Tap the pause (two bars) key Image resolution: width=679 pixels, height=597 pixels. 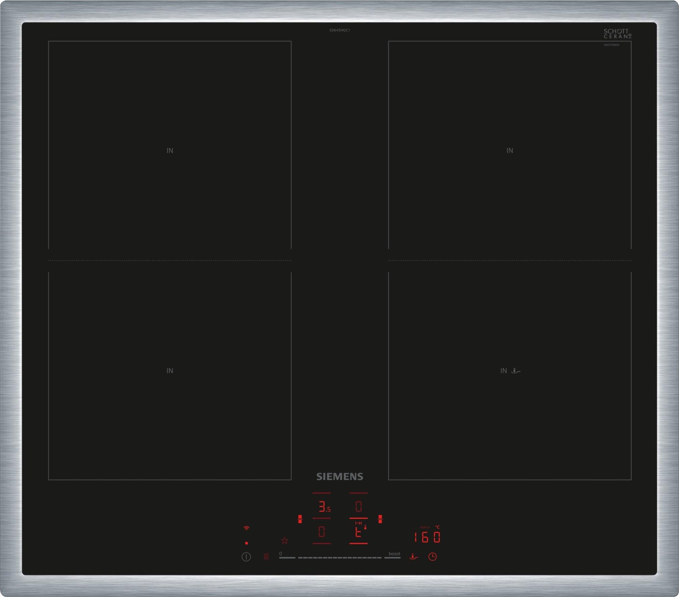[266, 557]
